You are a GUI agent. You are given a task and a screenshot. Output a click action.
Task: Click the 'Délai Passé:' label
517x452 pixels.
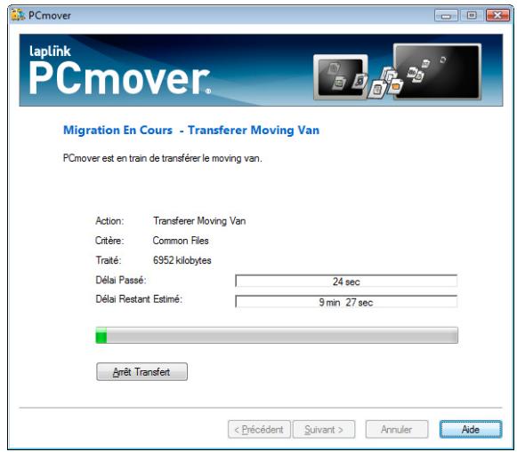(x=121, y=280)
